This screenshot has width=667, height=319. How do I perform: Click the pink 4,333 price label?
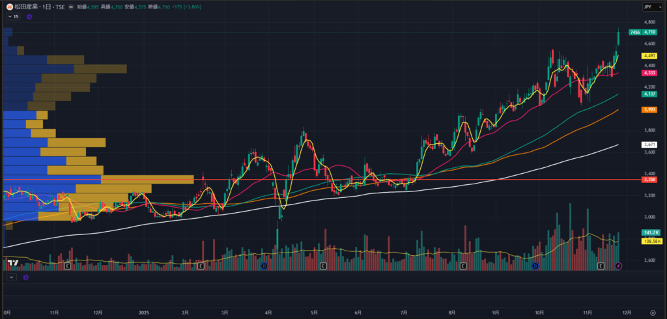(x=649, y=74)
